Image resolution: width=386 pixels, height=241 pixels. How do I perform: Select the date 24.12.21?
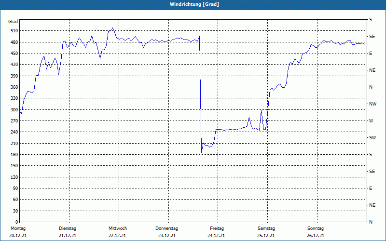(216, 236)
